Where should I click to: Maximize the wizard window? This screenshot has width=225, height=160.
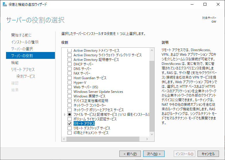tap(205, 5)
